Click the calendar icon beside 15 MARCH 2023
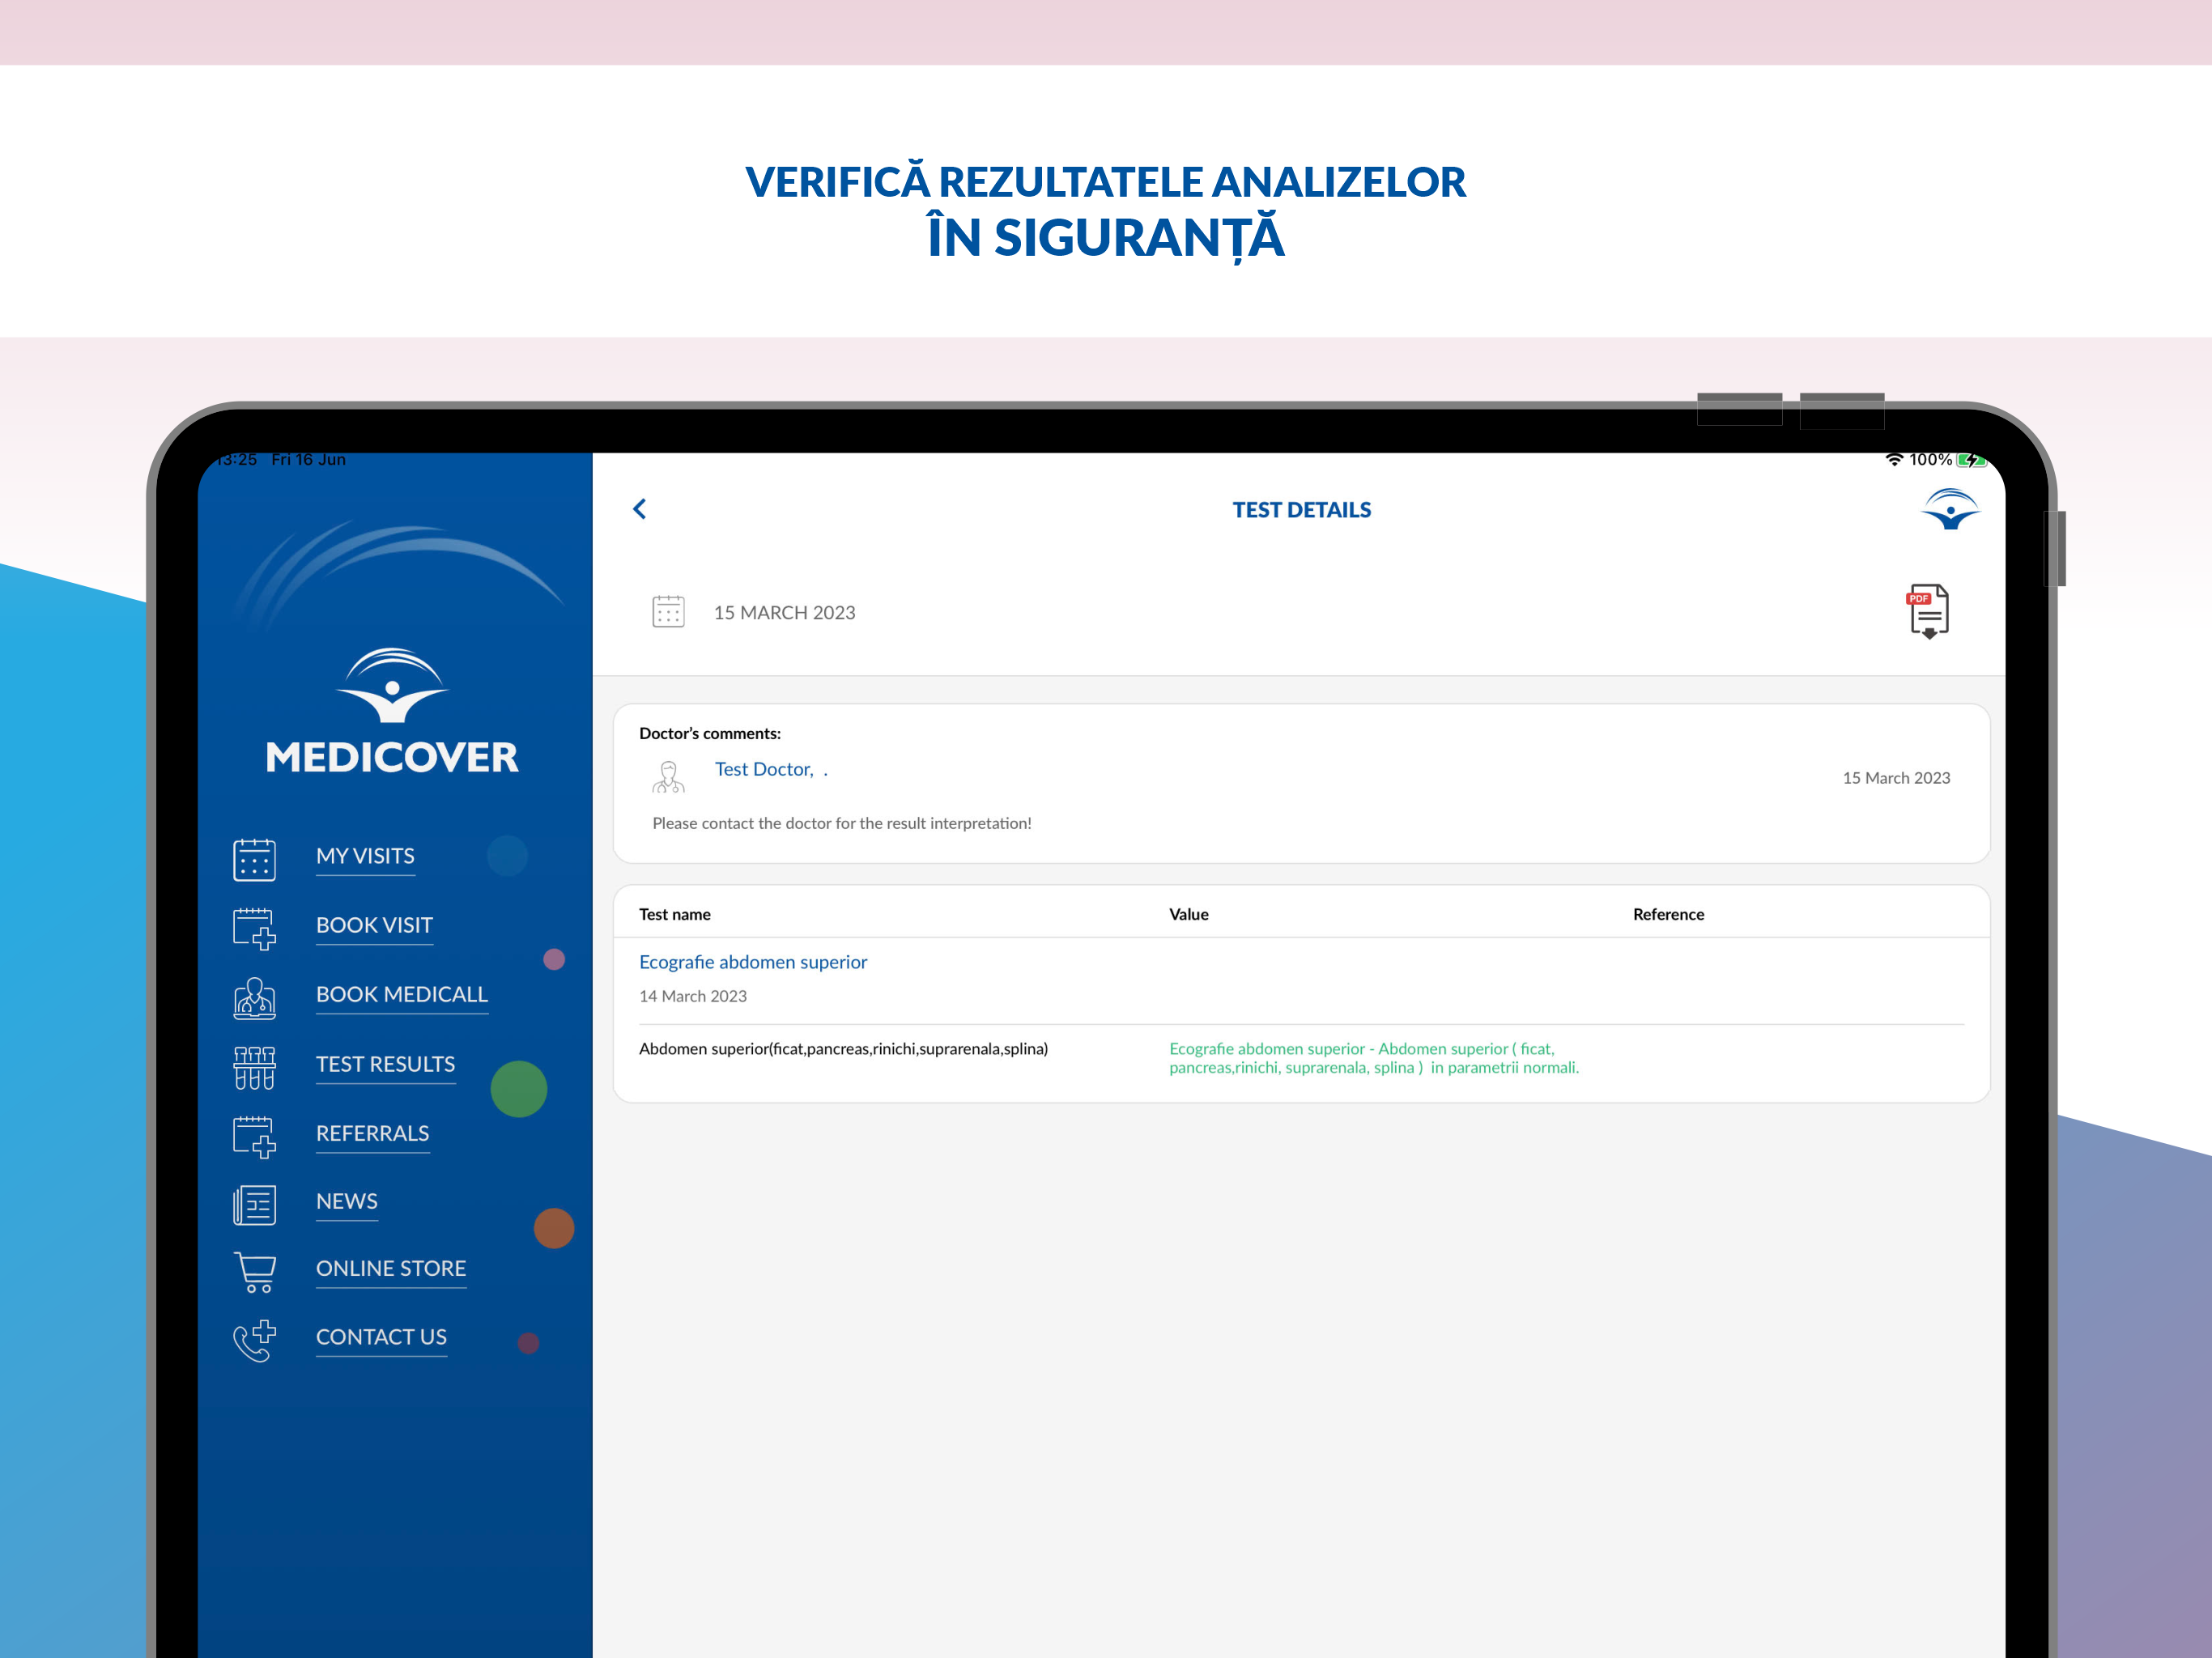The height and width of the screenshot is (1658, 2212). coord(668,611)
